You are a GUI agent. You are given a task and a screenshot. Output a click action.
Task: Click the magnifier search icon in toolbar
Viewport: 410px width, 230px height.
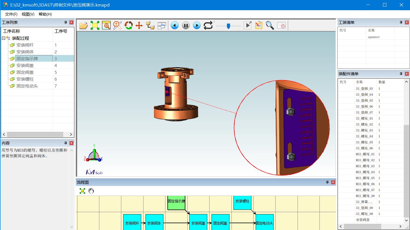(x=270, y=26)
